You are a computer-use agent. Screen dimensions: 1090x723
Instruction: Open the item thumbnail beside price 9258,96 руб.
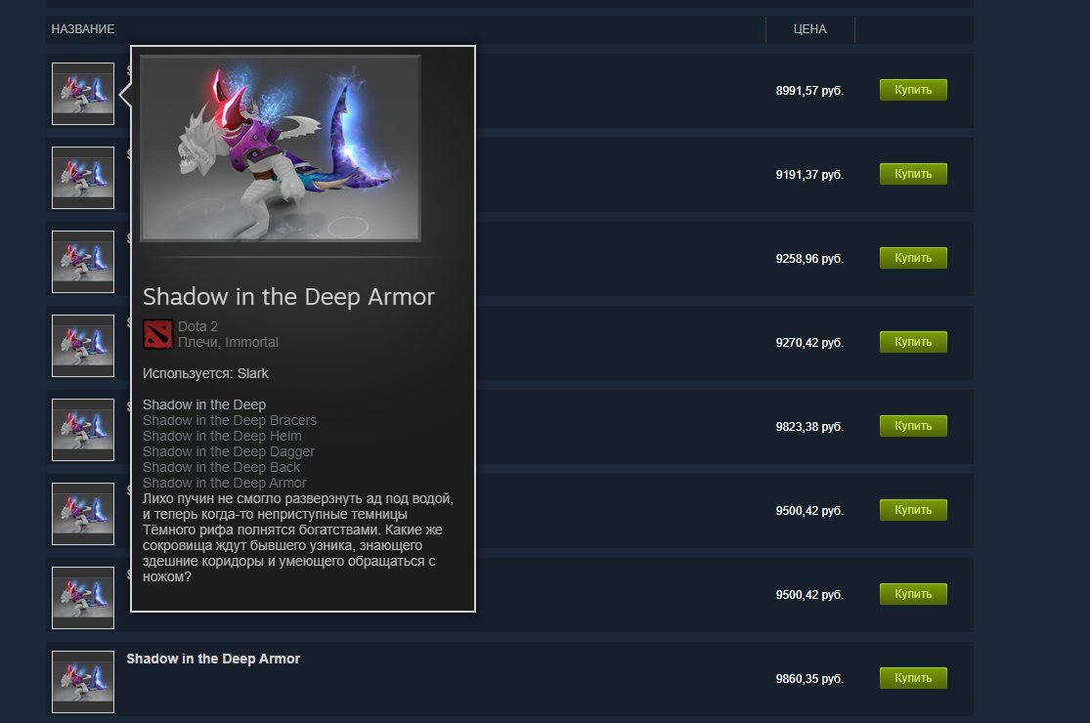tap(83, 262)
